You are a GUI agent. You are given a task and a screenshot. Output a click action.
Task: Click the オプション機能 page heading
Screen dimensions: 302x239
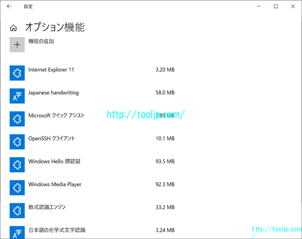(55, 27)
